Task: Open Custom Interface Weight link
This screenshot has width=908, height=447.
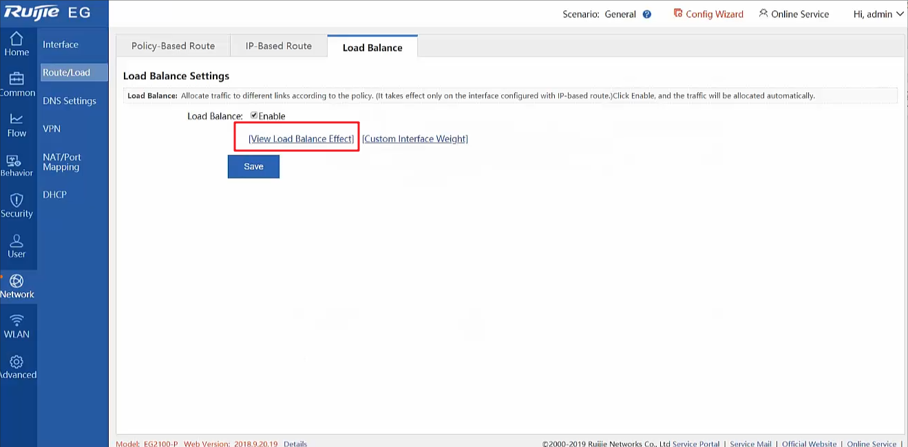Action: (415, 138)
